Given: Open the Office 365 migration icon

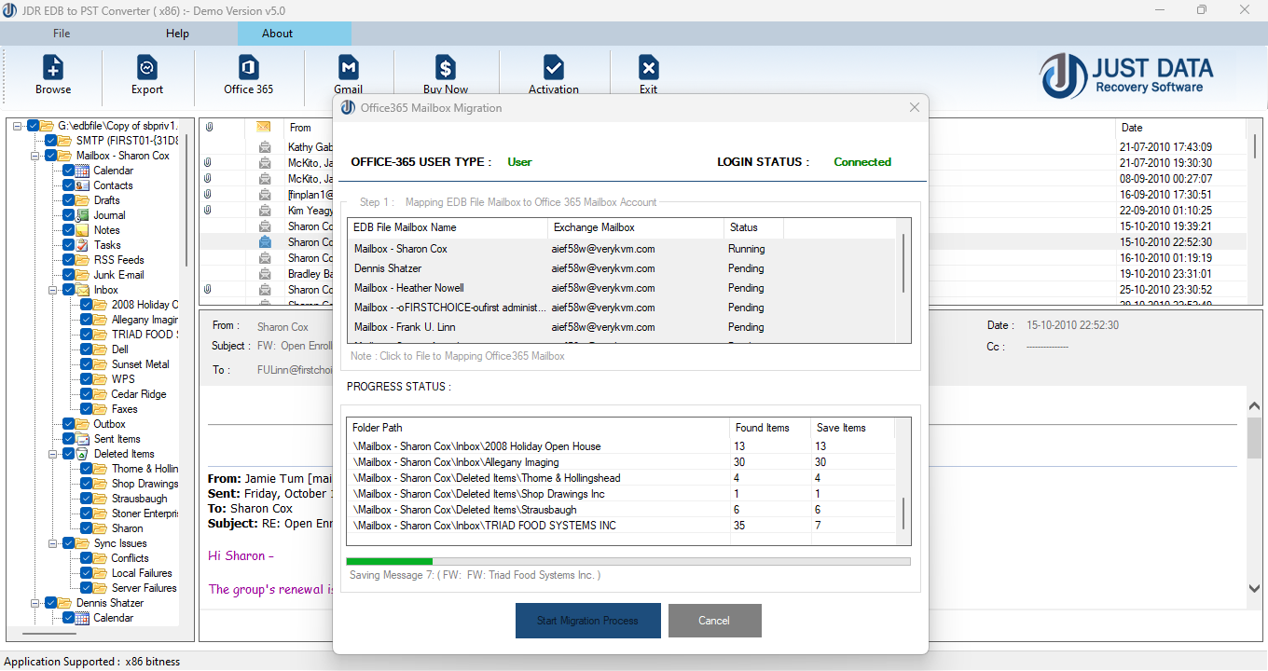Looking at the screenshot, I should (246, 75).
